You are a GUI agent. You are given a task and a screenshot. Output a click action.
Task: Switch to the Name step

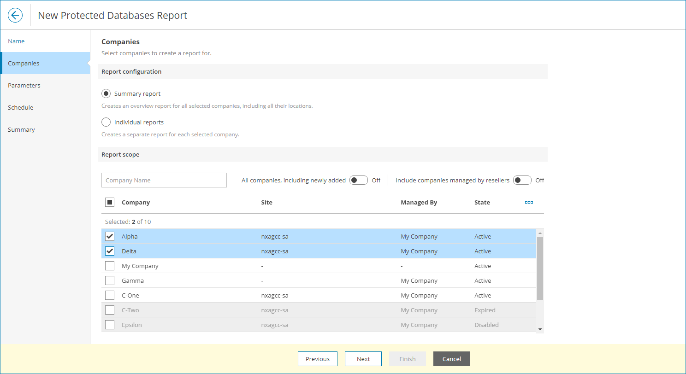pyautogui.click(x=16, y=41)
